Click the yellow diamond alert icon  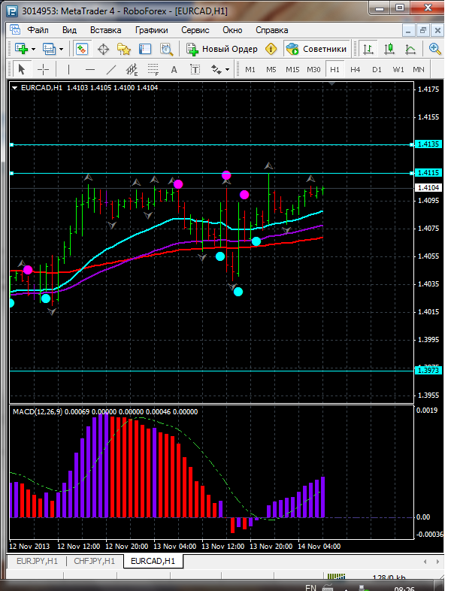(x=271, y=49)
